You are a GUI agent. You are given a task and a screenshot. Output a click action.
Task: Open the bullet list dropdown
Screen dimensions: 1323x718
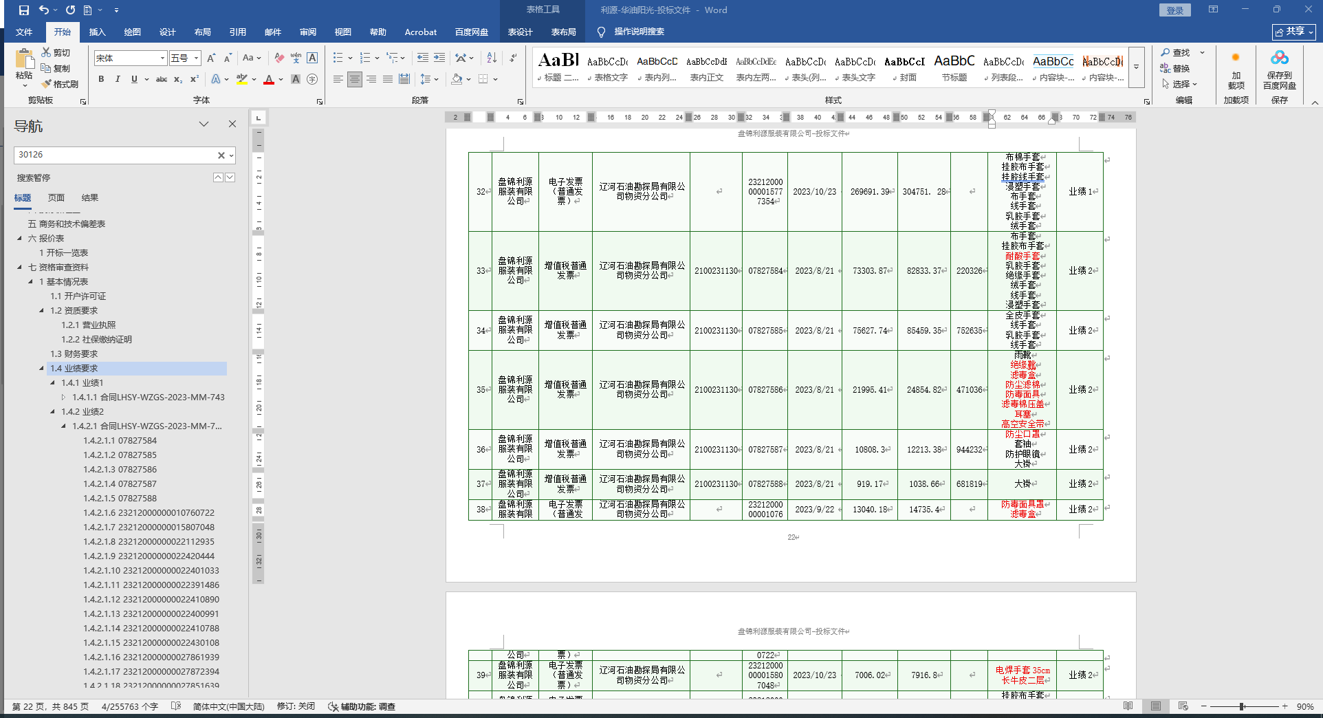[x=351, y=58]
